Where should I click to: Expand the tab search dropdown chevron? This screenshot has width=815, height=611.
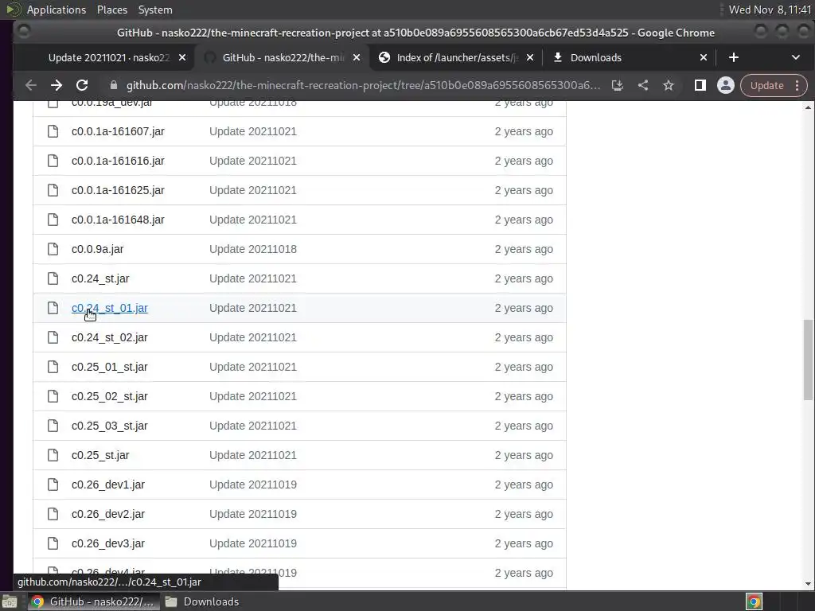[x=796, y=57]
